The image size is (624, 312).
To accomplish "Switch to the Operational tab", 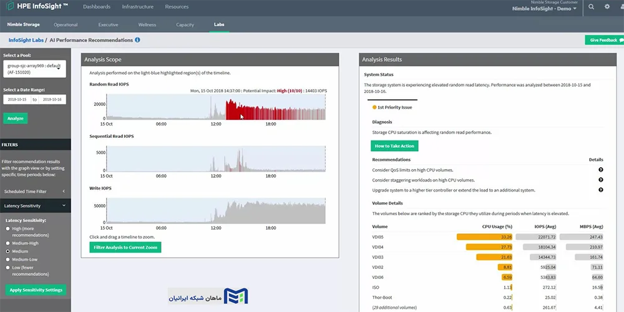I will click(66, 25).
